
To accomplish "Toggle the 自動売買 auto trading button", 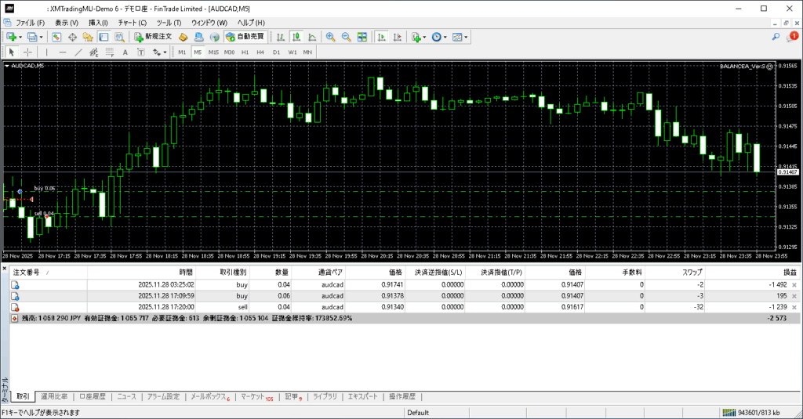I will 245,37.
